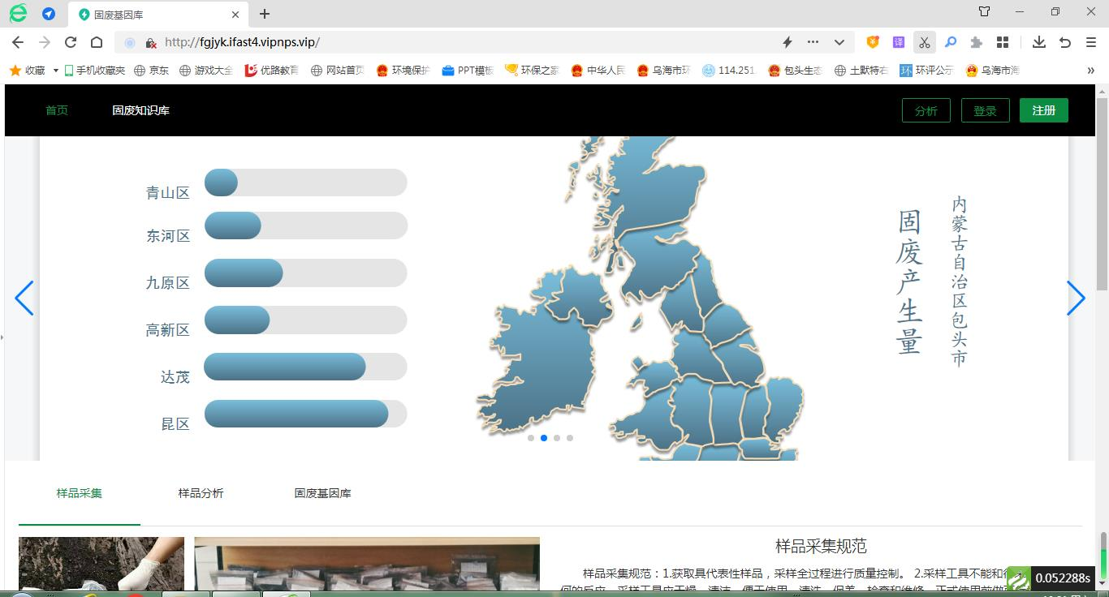The image size is (1109, 597).
Task: Expand the address bar dropdown chevron
Action: (x=839, y=42)
